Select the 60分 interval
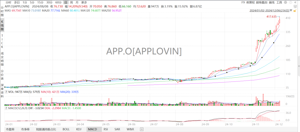 coord(58,2)
